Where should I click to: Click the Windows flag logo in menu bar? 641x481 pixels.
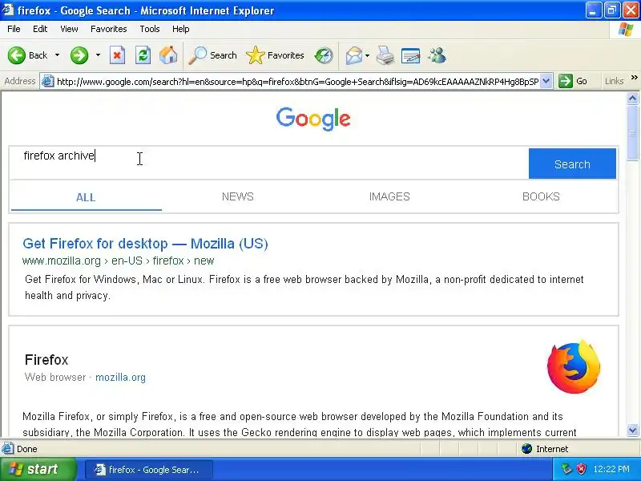point(626,30)
